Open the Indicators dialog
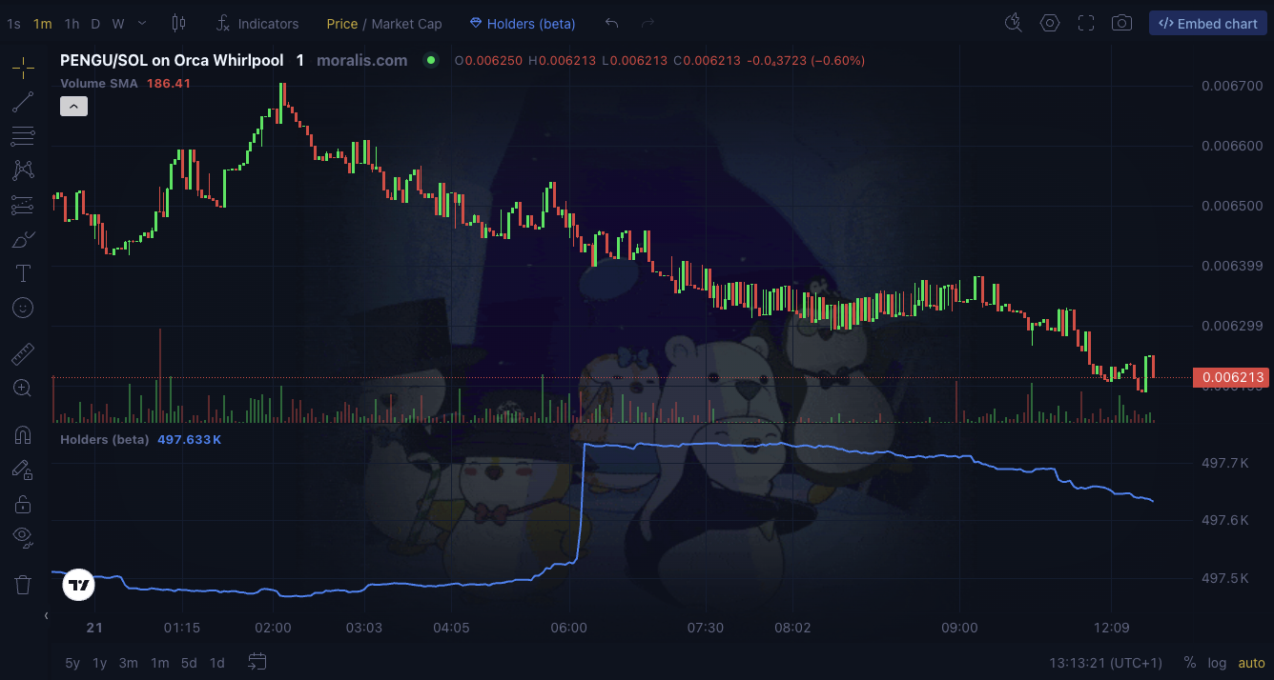Screen dimensions: 1274x680 pyautogui.click(x=257, y=23)
